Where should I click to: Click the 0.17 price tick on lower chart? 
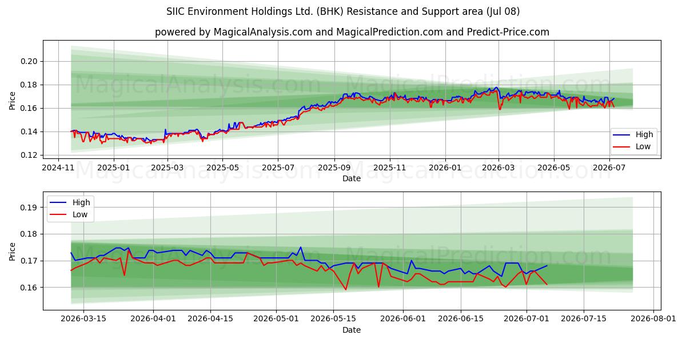pos(29,261)
